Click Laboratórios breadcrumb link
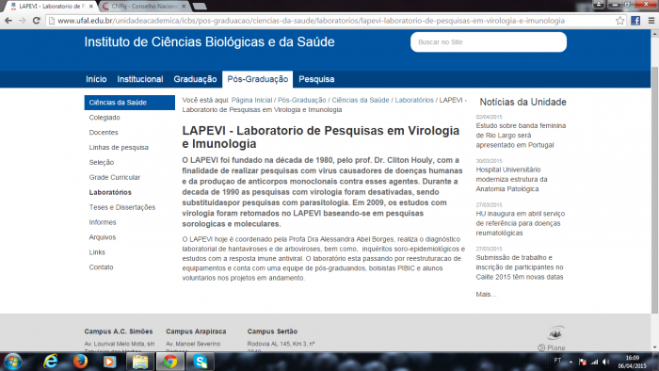659x371 pixels. pos(414,100)
